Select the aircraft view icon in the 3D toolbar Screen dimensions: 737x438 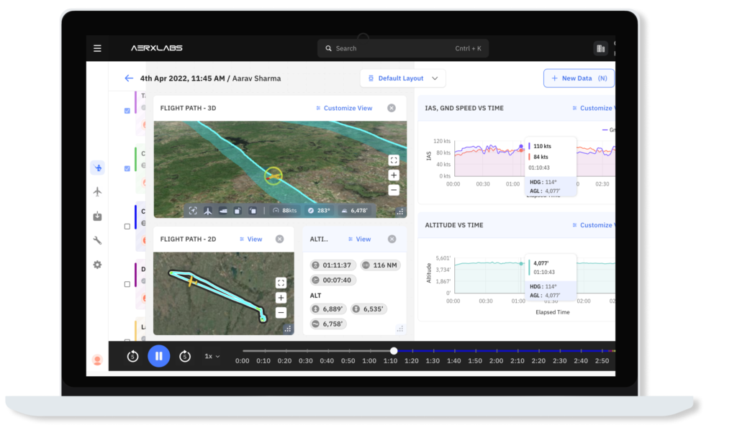(208, 211)
